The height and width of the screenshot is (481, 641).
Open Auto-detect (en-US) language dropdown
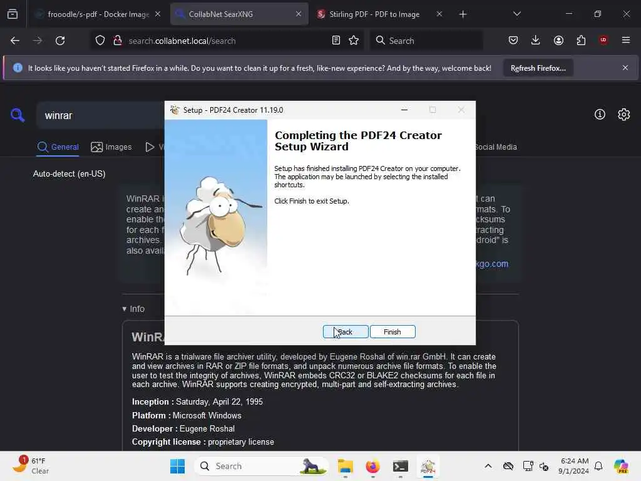(x=69, y=174)
